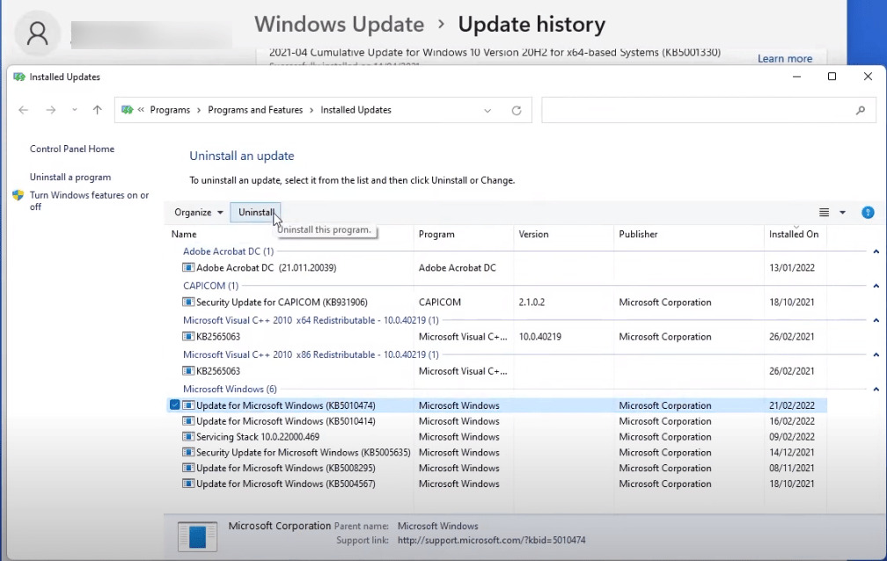Click the search magnifier icon
887x561 pixels.
click(860, 111)
